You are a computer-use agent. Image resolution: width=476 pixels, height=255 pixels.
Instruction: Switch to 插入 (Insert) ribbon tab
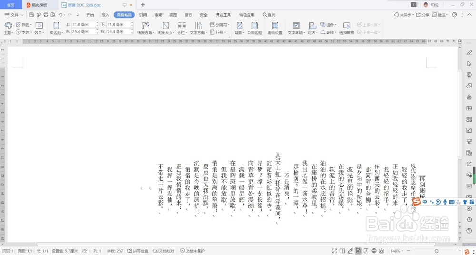105,15
